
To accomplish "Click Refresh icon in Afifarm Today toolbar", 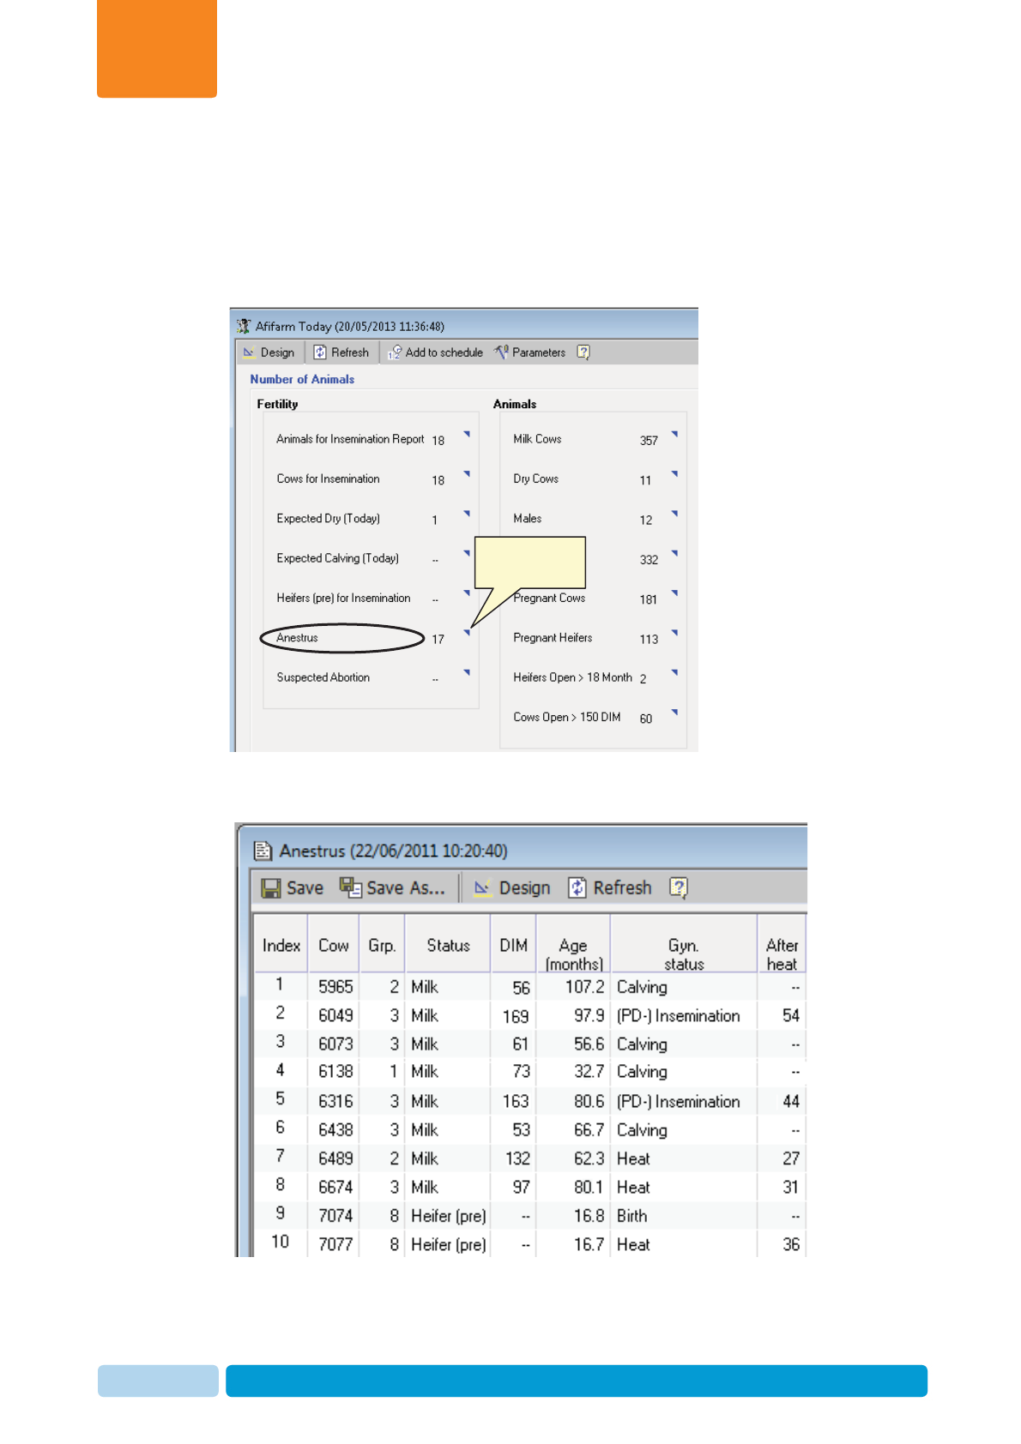I will click(320, 352).
